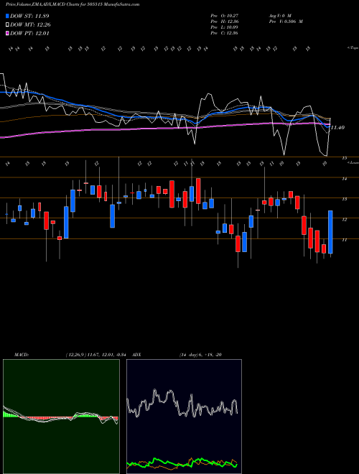359x474 pixels.
Task: Select the 'DOW MT: 12.26' legend text
Action: 30,25
